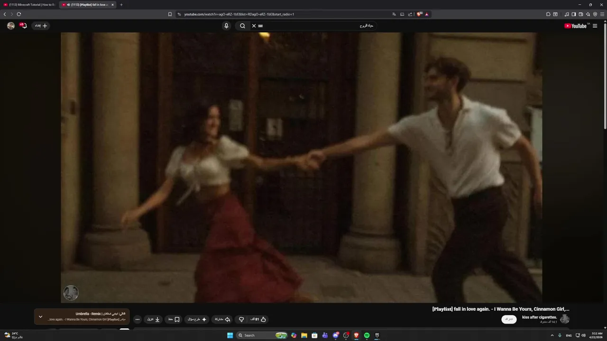Click the Brave Rewards triangle icon
Image resolution: width=607 pixels, height=341 pixels.
(x=427, y=14)
